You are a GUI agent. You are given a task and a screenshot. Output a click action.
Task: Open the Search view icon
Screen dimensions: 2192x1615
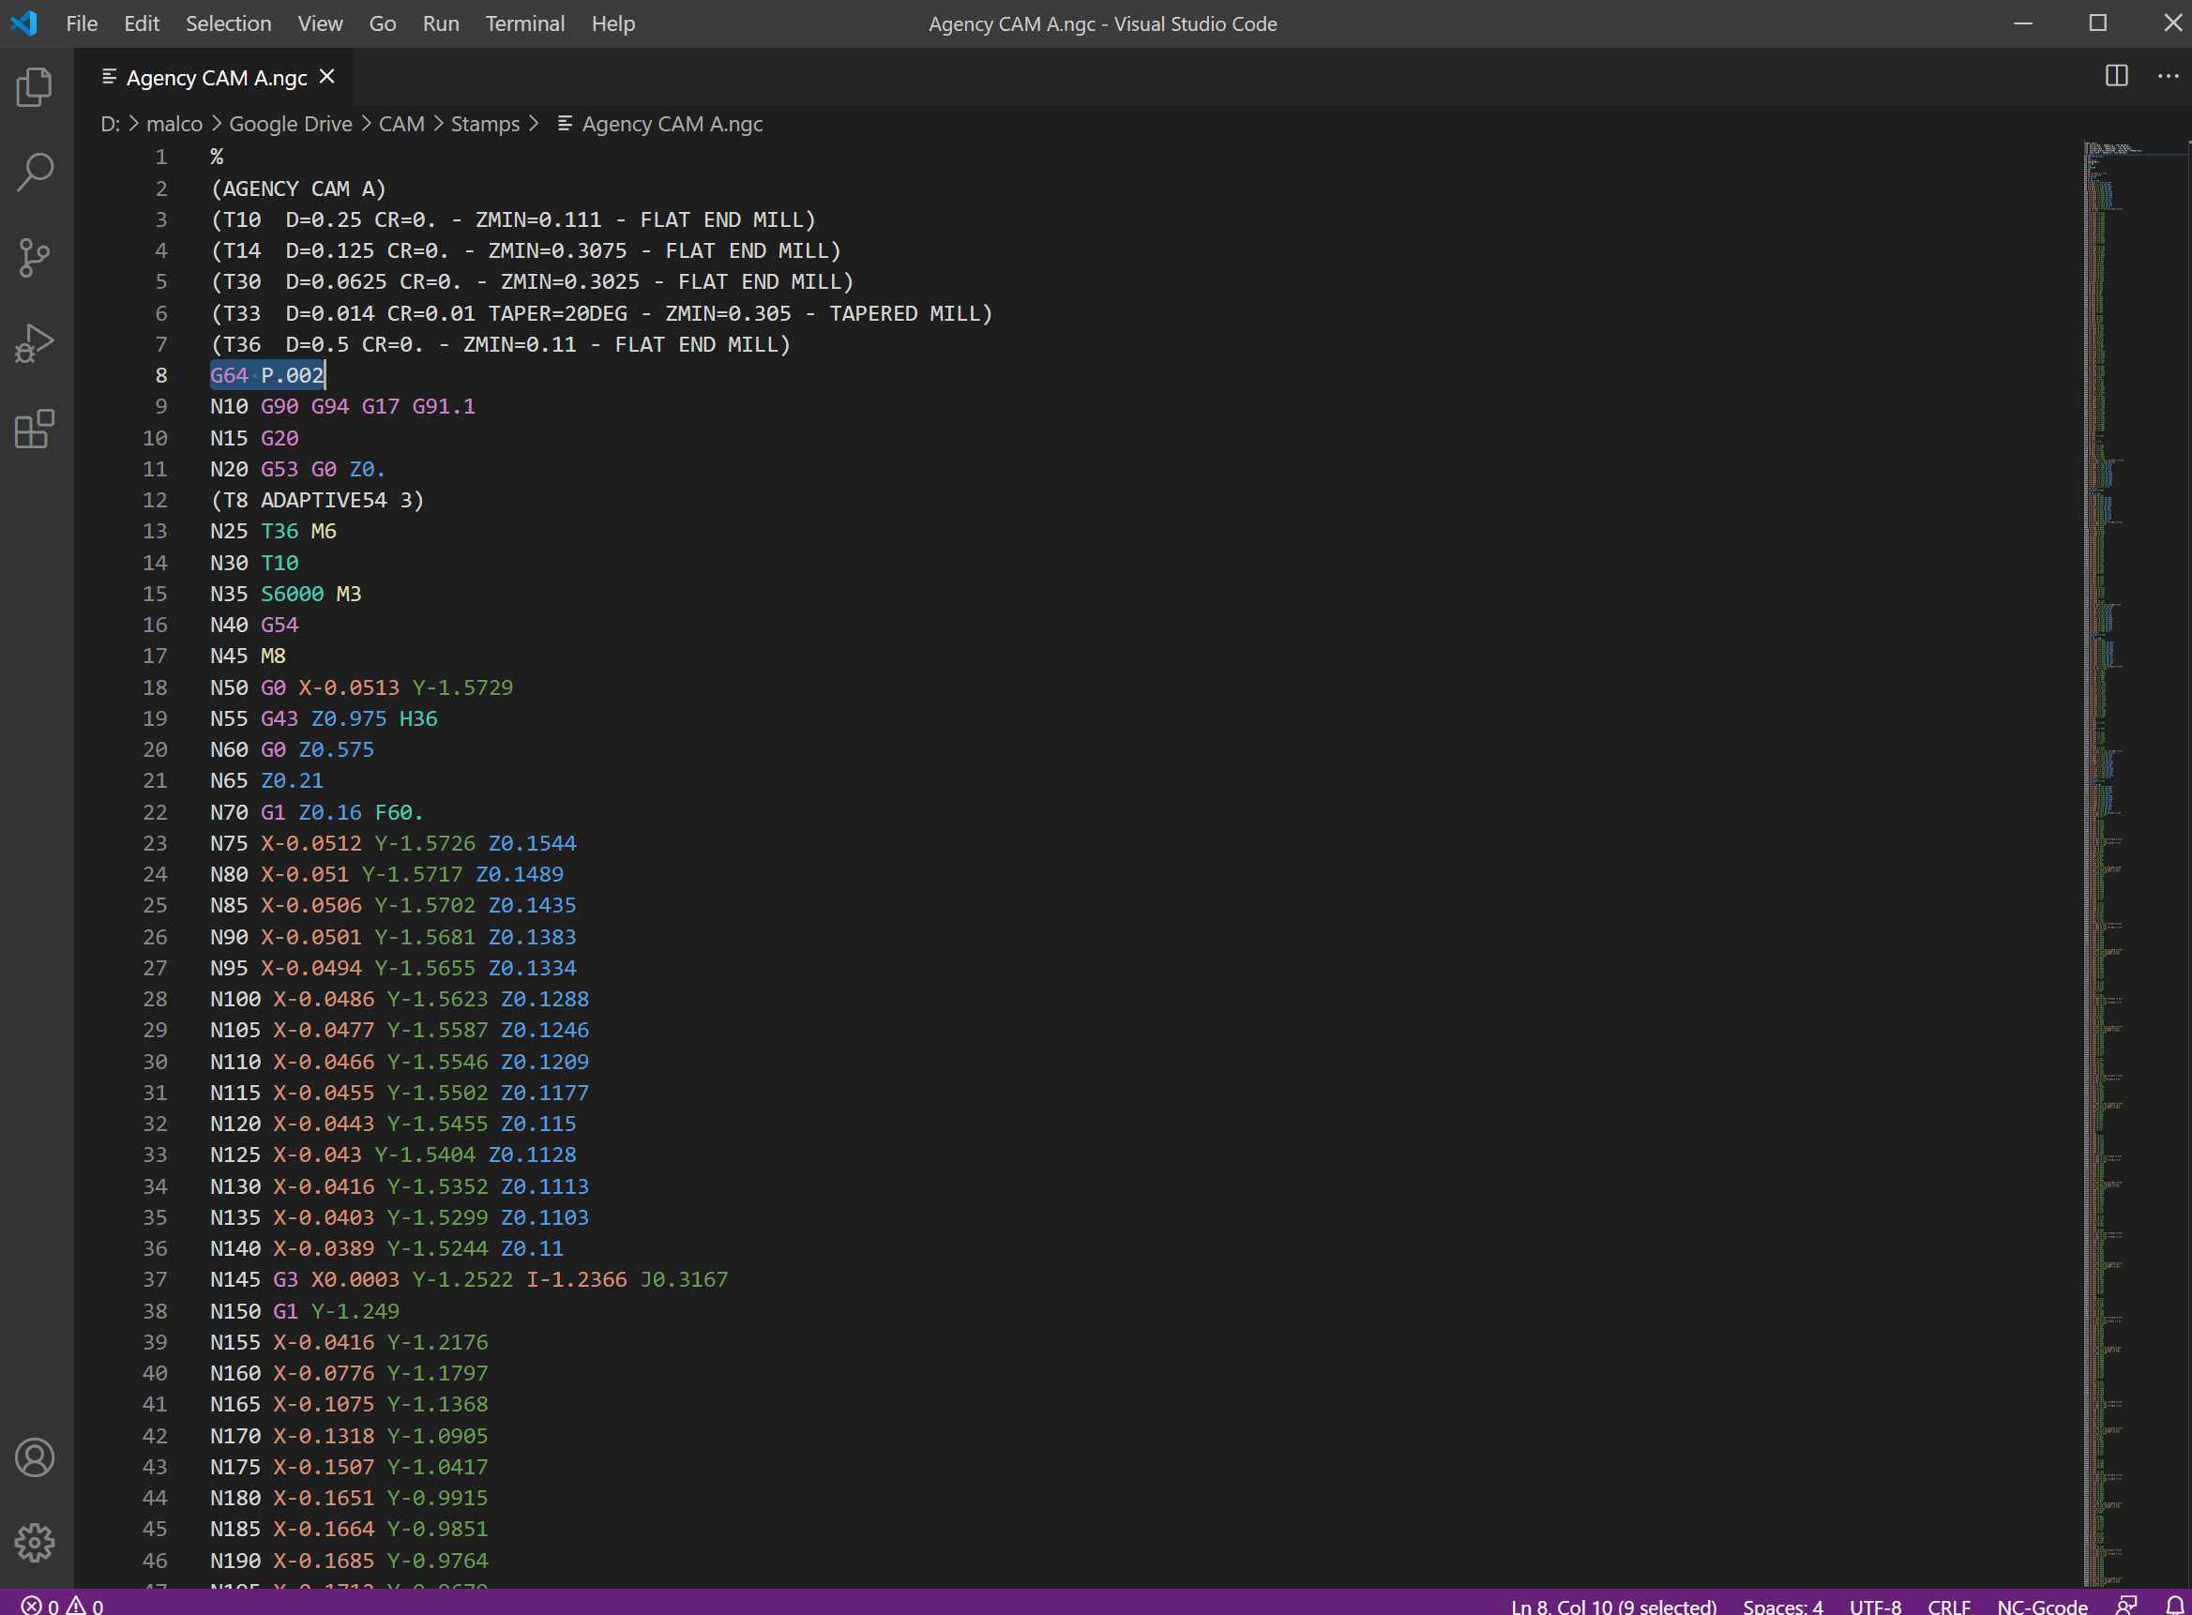[x=36, y=172]
